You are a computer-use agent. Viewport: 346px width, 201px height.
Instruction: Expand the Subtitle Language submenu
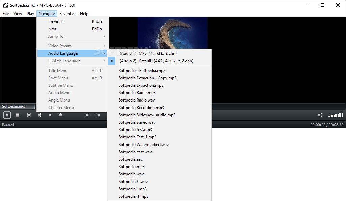point(73,61)
